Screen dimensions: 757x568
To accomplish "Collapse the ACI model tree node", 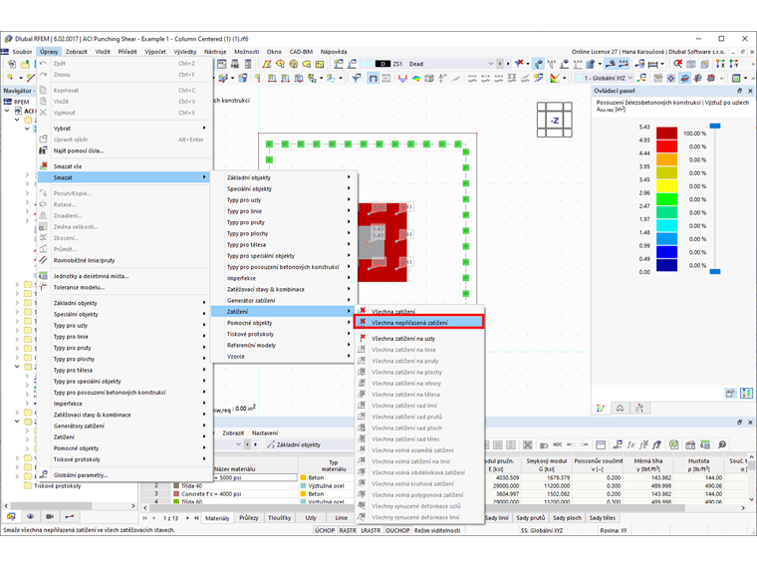I will tap(7, 111).
